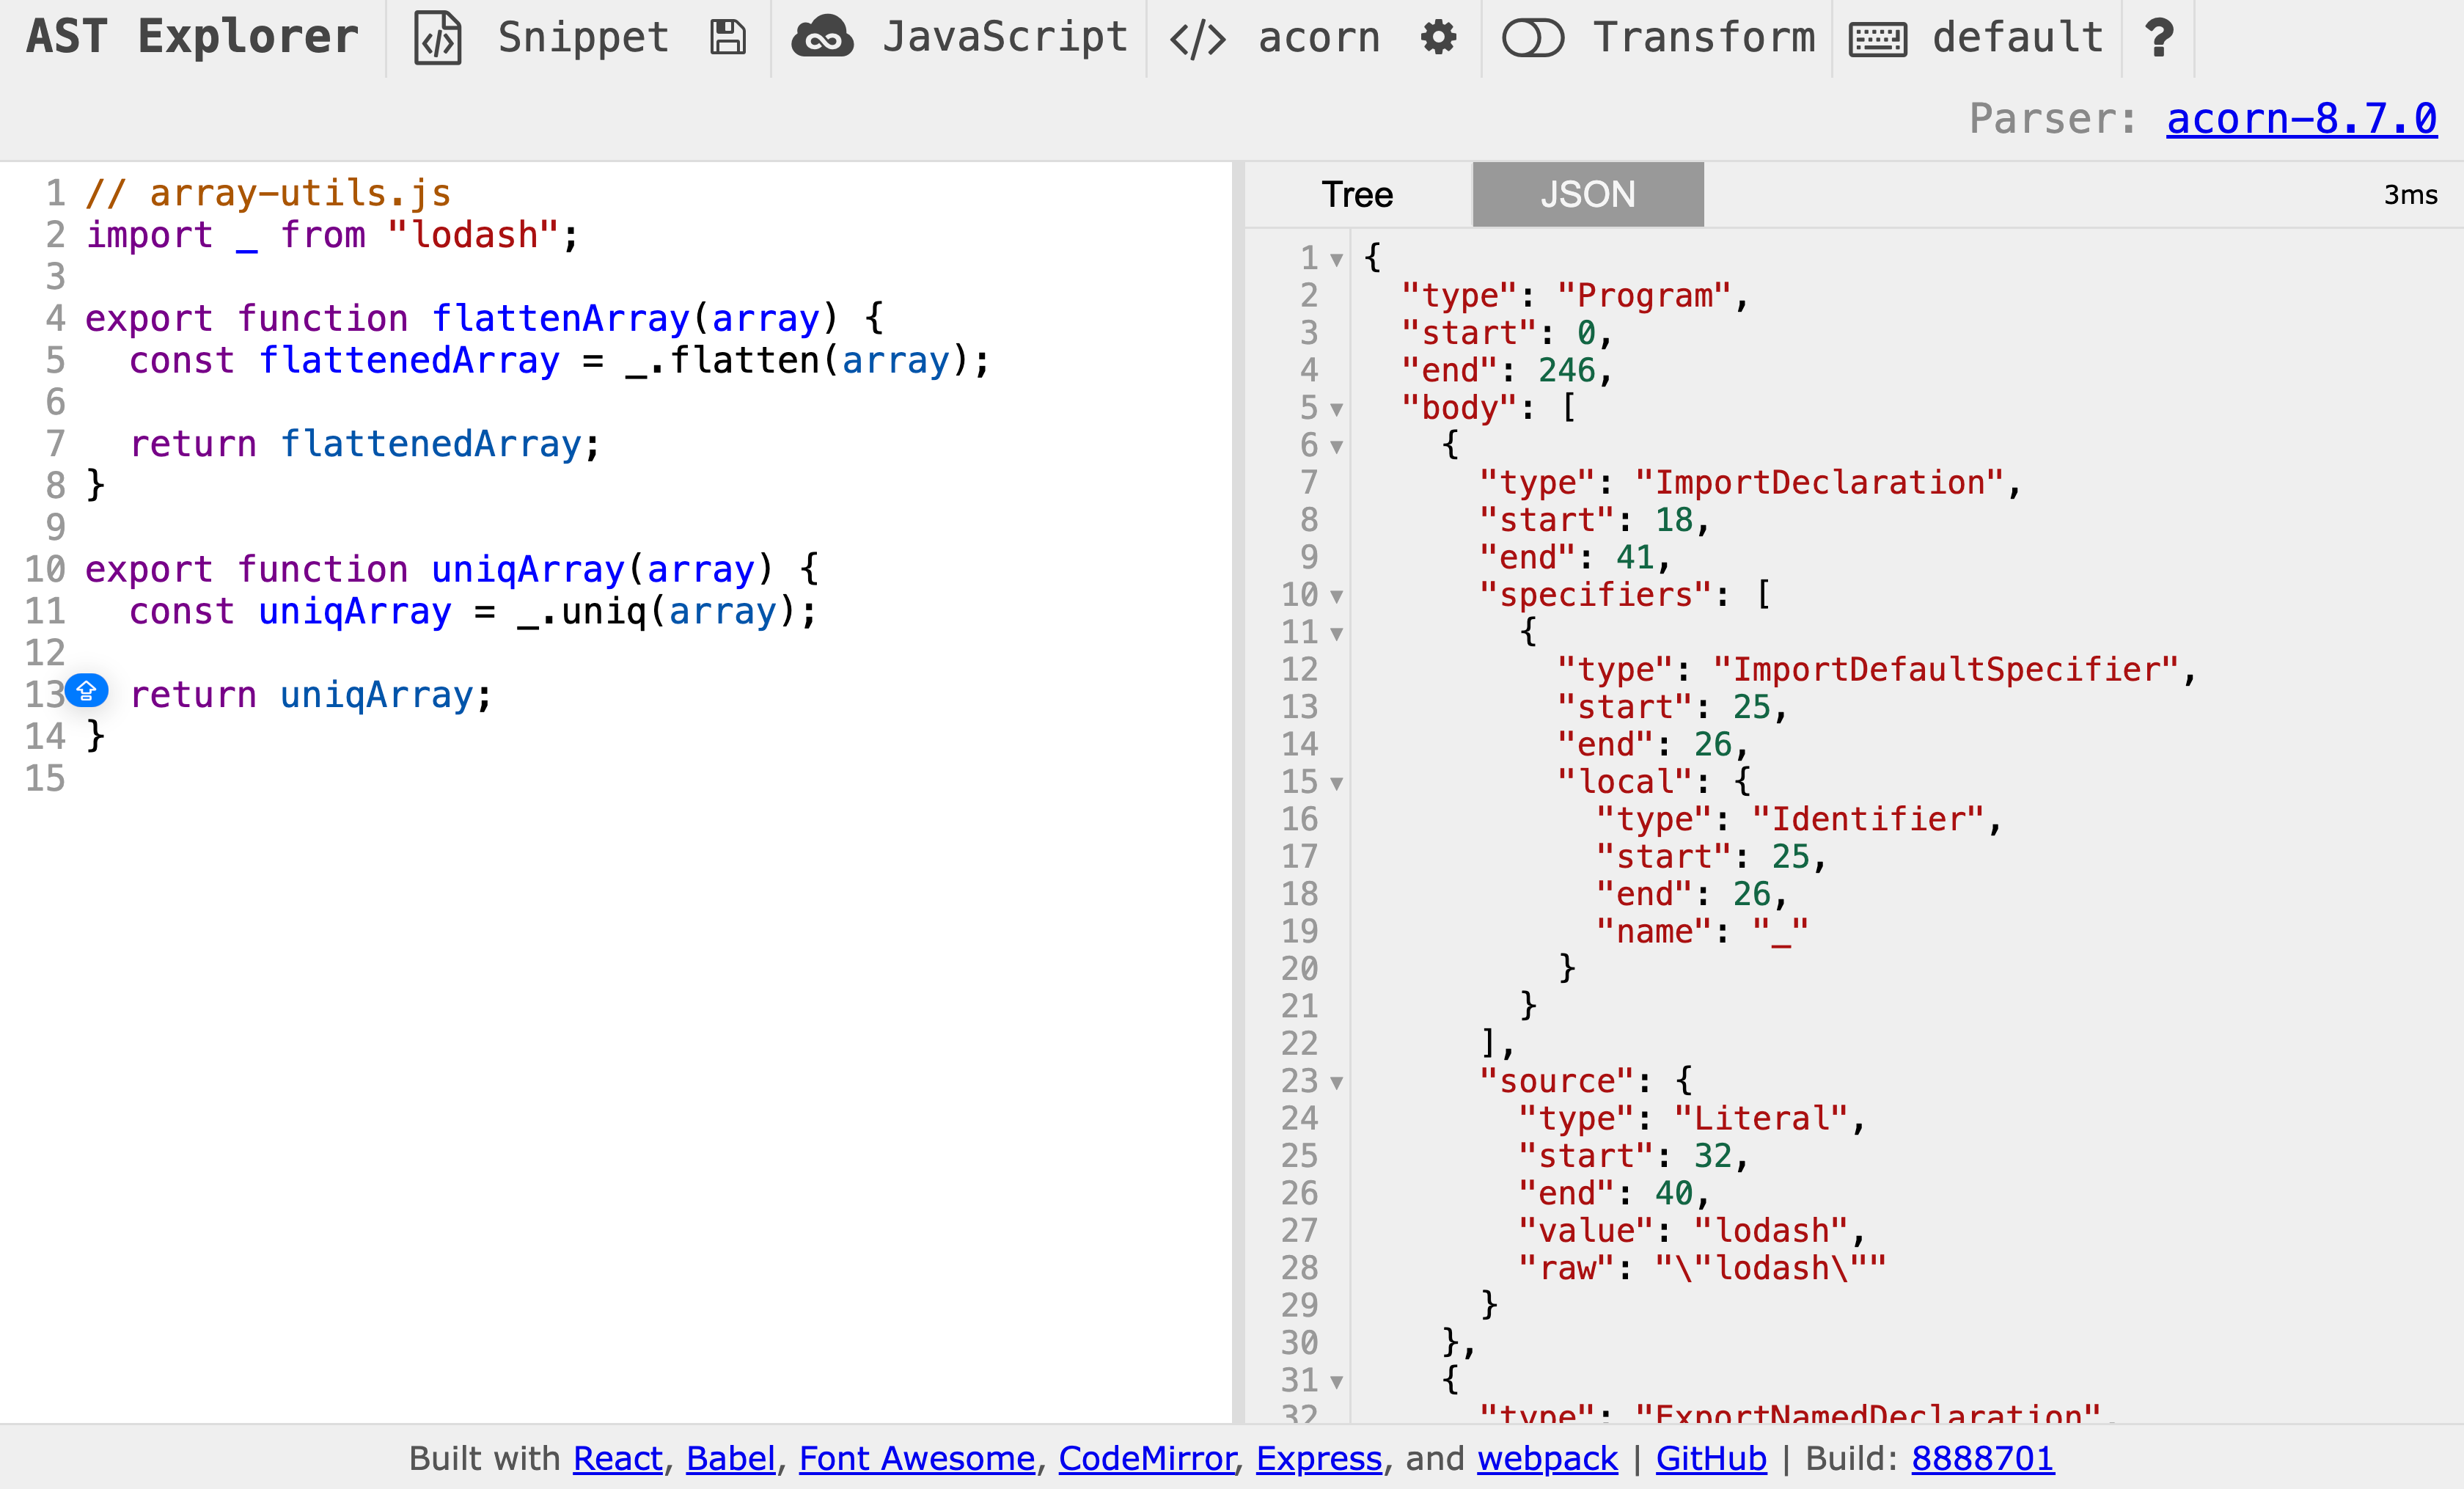Collapse the "body" array fold arrow

click(1336, 409)
